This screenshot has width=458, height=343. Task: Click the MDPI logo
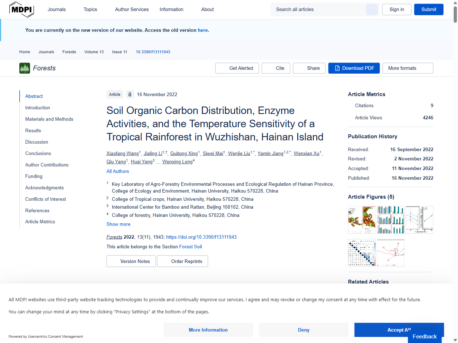[x=21, y=9]
